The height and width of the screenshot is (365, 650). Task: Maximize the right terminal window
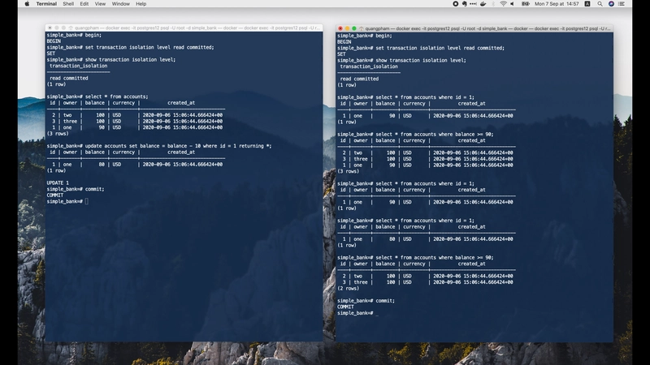[354, 28]
